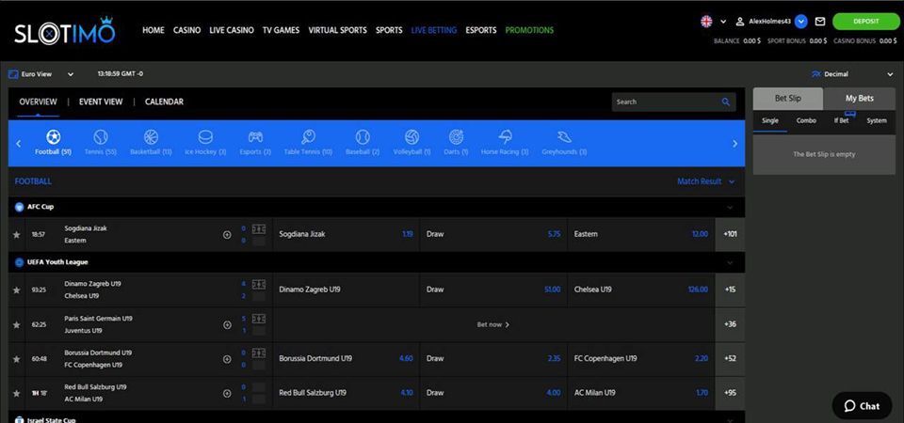This screenshot has width=904, height=423.
Task: Open the Euro View dropdown
Action: (x=40, y=74)
